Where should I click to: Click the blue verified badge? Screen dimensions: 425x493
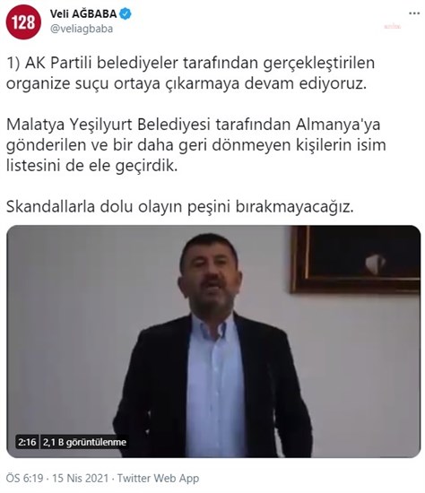[126, 13]
